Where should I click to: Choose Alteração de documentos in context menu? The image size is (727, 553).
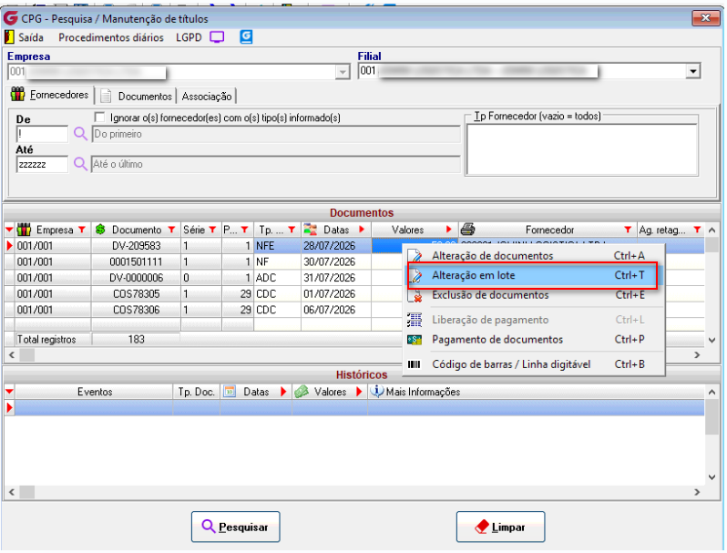pyautogui.click(x=533, y=256)
